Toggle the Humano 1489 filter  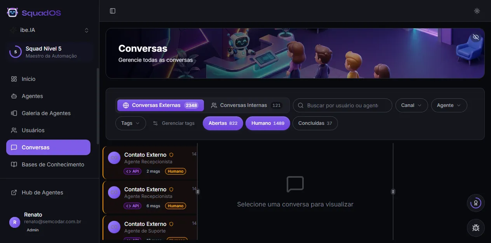(268, 123)
